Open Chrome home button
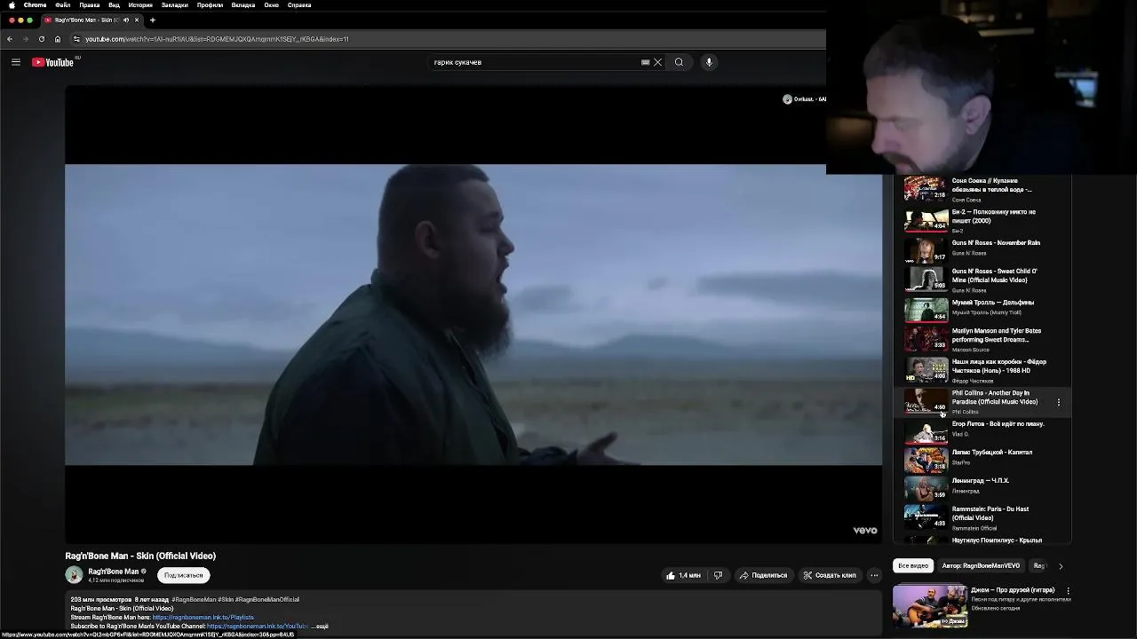 (58, 39)
